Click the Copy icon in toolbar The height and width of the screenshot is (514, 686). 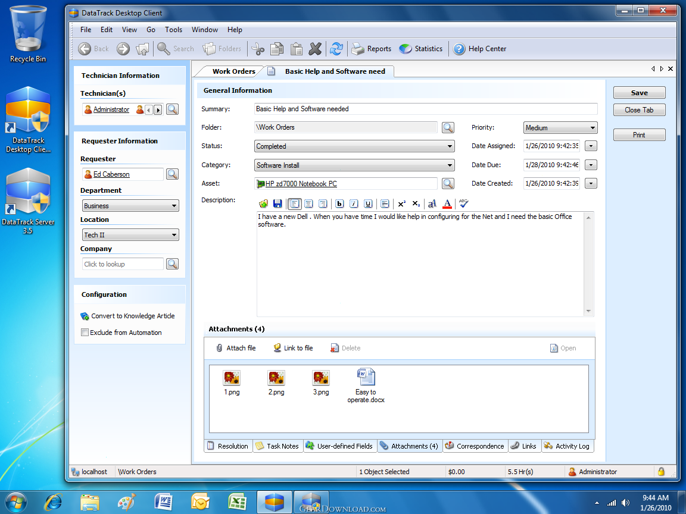pos(277,49)
